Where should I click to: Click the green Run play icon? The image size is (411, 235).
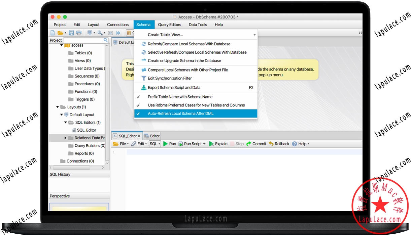pos(165,144)
